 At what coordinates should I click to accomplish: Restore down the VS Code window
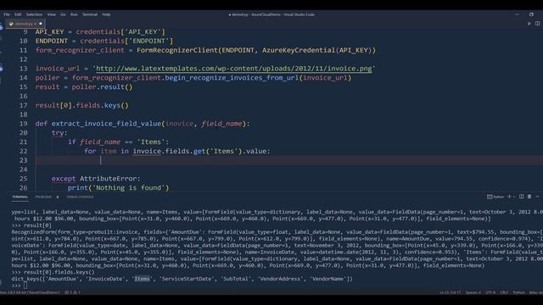coord(531,14)
